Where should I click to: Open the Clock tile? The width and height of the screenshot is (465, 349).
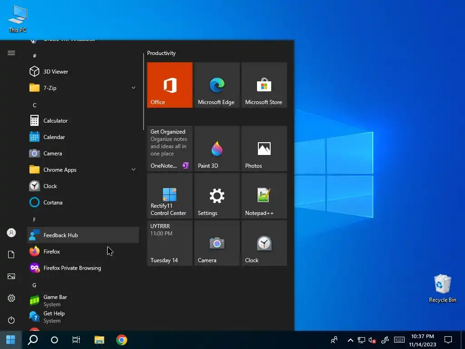pos(264,243)
